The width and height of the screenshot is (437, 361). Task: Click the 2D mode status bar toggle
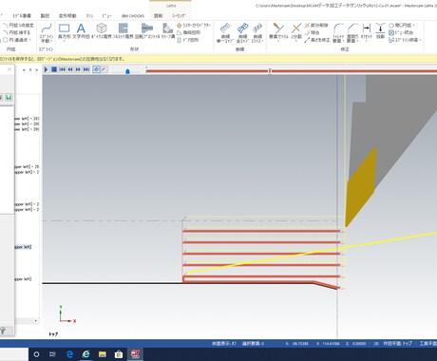point(376,343)
